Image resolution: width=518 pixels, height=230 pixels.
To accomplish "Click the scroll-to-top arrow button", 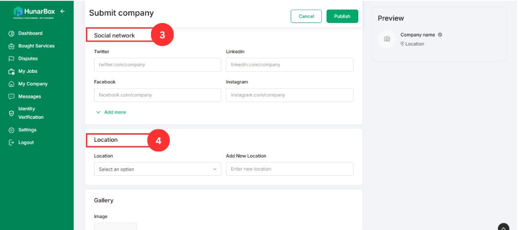I will coord(504,227).
